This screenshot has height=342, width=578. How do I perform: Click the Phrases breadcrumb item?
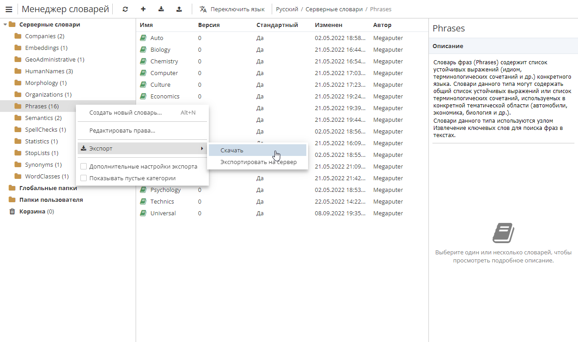(x=380, y=9)
